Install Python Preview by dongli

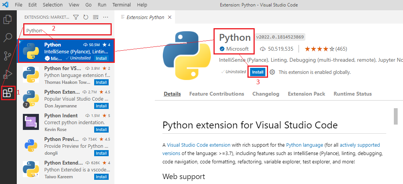[x=101, y=153]
